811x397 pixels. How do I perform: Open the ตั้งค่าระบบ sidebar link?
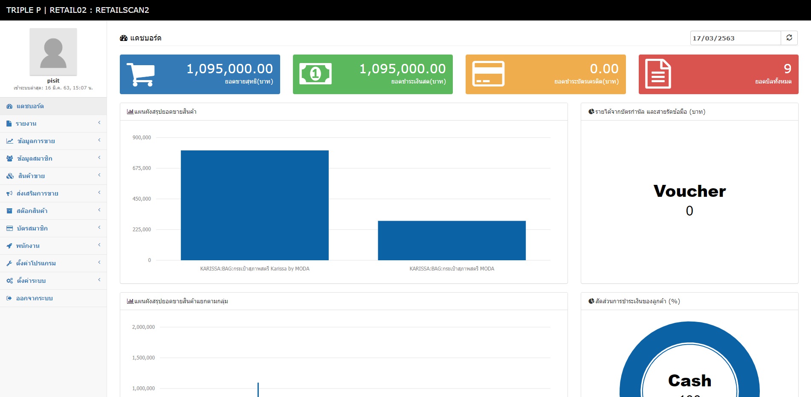[x=53, y=281]
